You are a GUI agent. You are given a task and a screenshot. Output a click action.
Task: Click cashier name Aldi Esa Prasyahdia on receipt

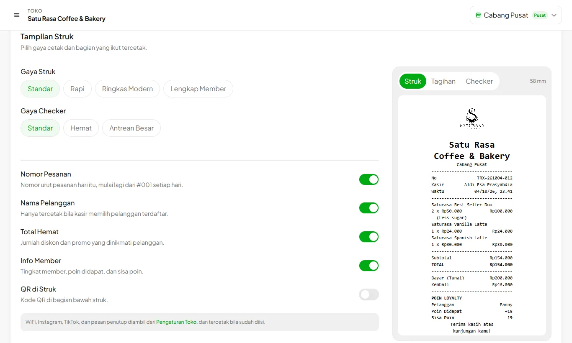488,185
